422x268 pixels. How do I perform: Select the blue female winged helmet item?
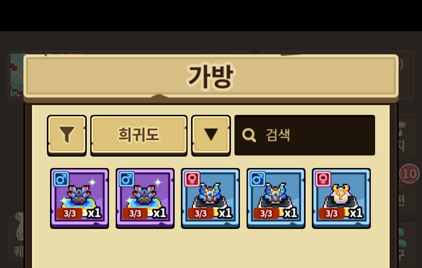click(211, 198)
